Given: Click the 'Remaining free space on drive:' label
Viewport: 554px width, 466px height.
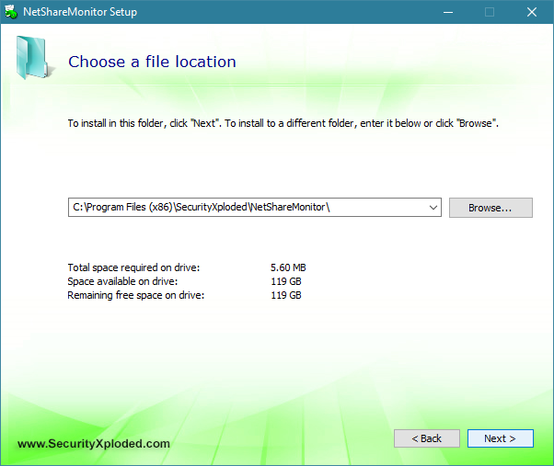Looking at the screenshot, I should tap(136, 295).
